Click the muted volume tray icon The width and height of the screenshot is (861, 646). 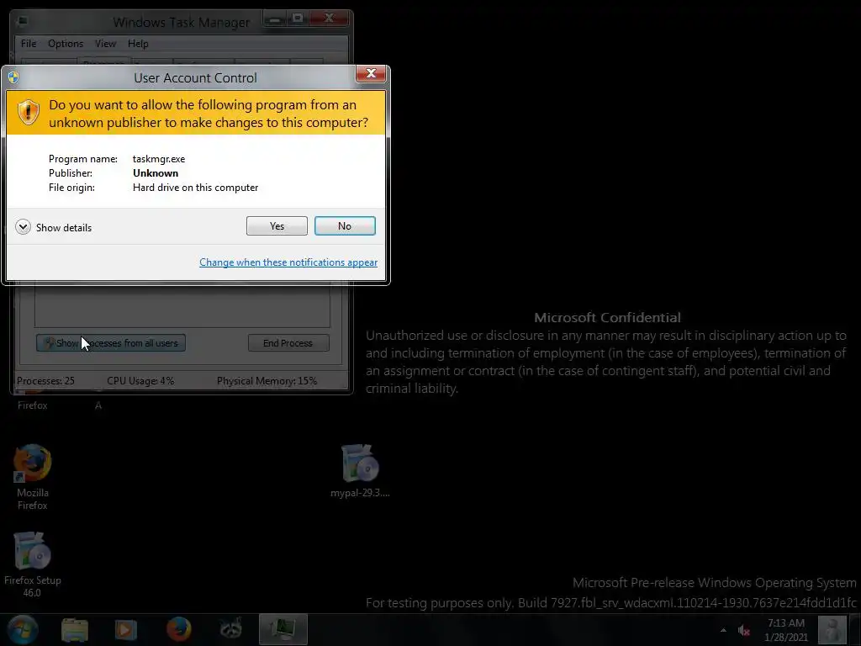(744, 630)
